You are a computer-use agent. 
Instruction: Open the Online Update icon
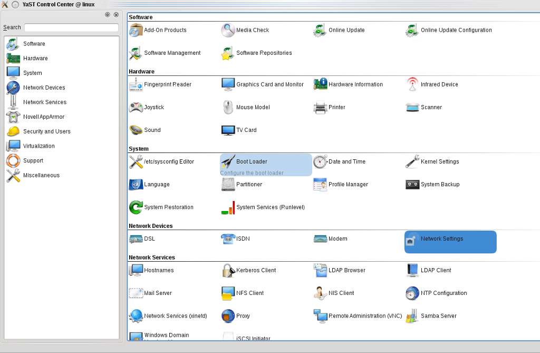point(320,31)
